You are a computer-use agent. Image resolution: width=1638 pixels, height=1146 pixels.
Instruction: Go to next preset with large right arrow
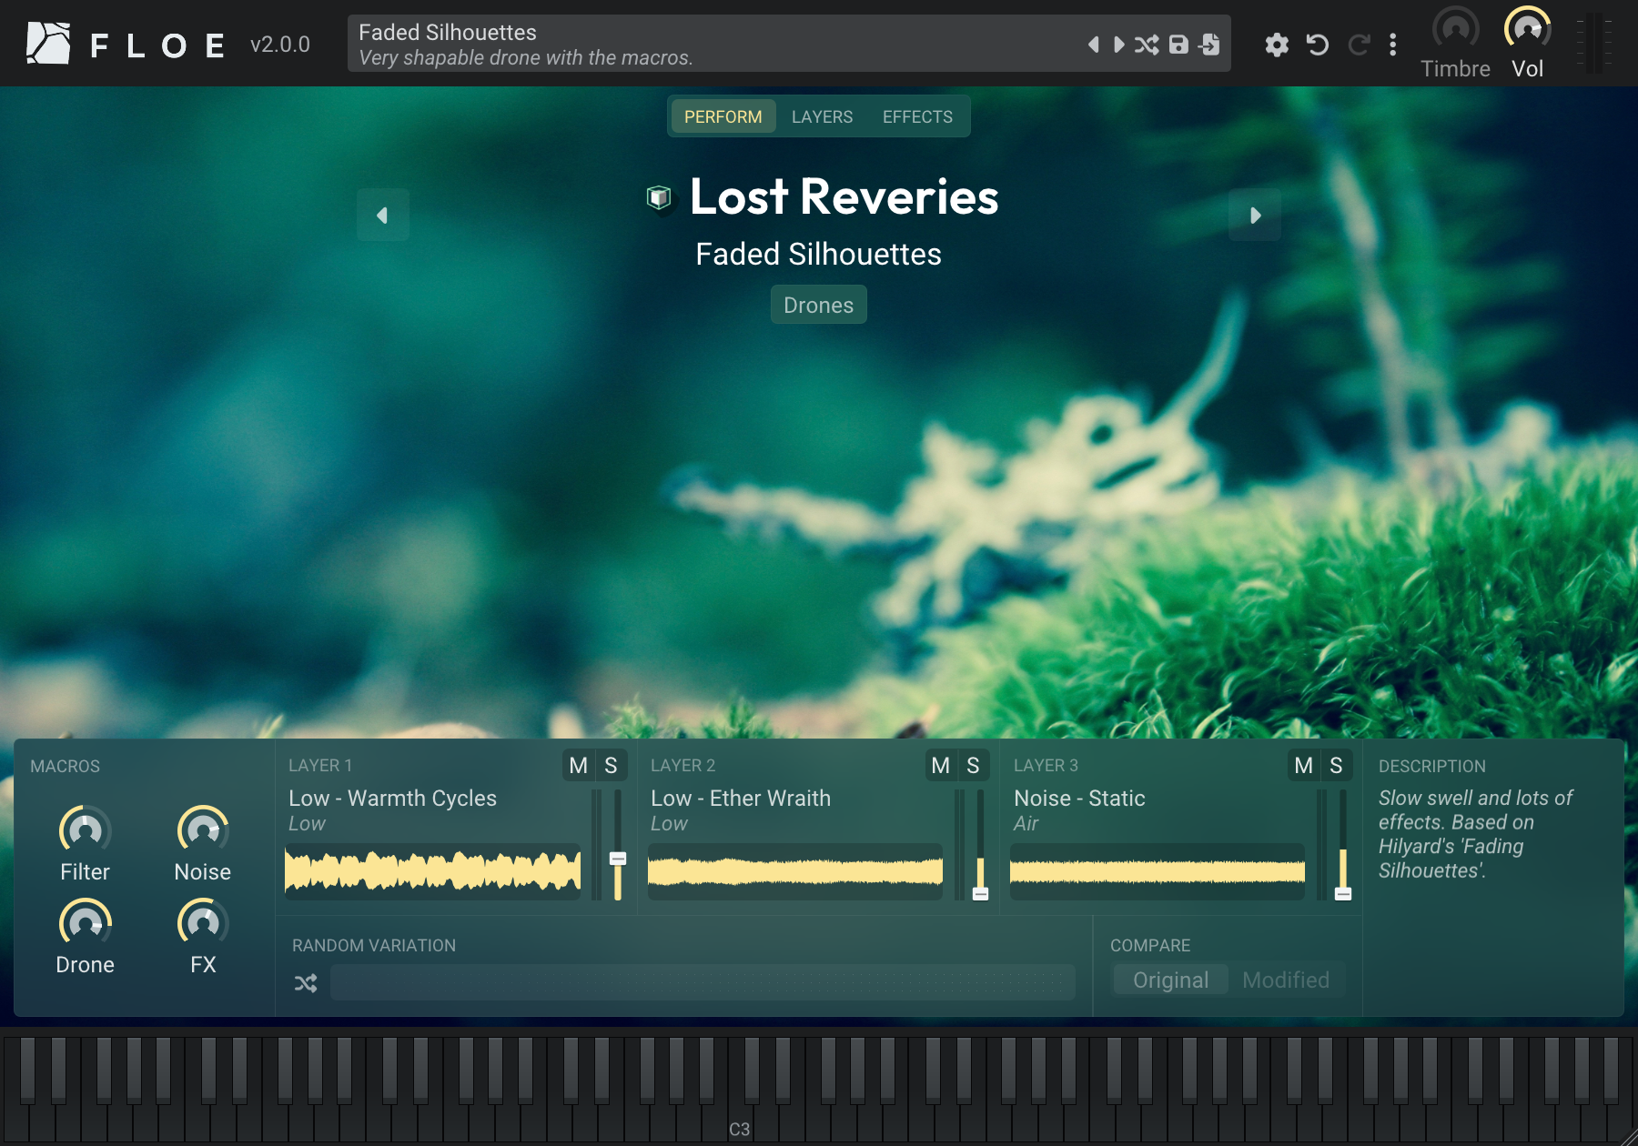(x=1255, y=216)
